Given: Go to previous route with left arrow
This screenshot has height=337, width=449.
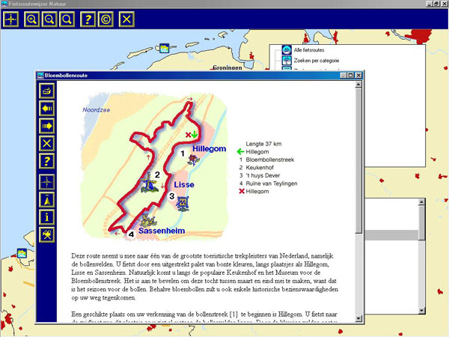Looking at the screenshot, I should [48, 109].
